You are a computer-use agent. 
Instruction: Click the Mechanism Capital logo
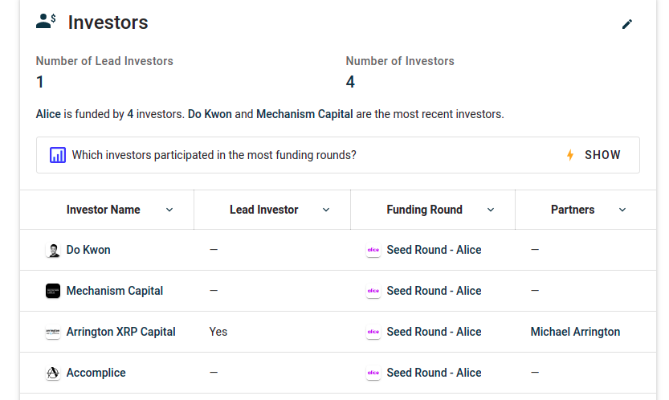53,292
